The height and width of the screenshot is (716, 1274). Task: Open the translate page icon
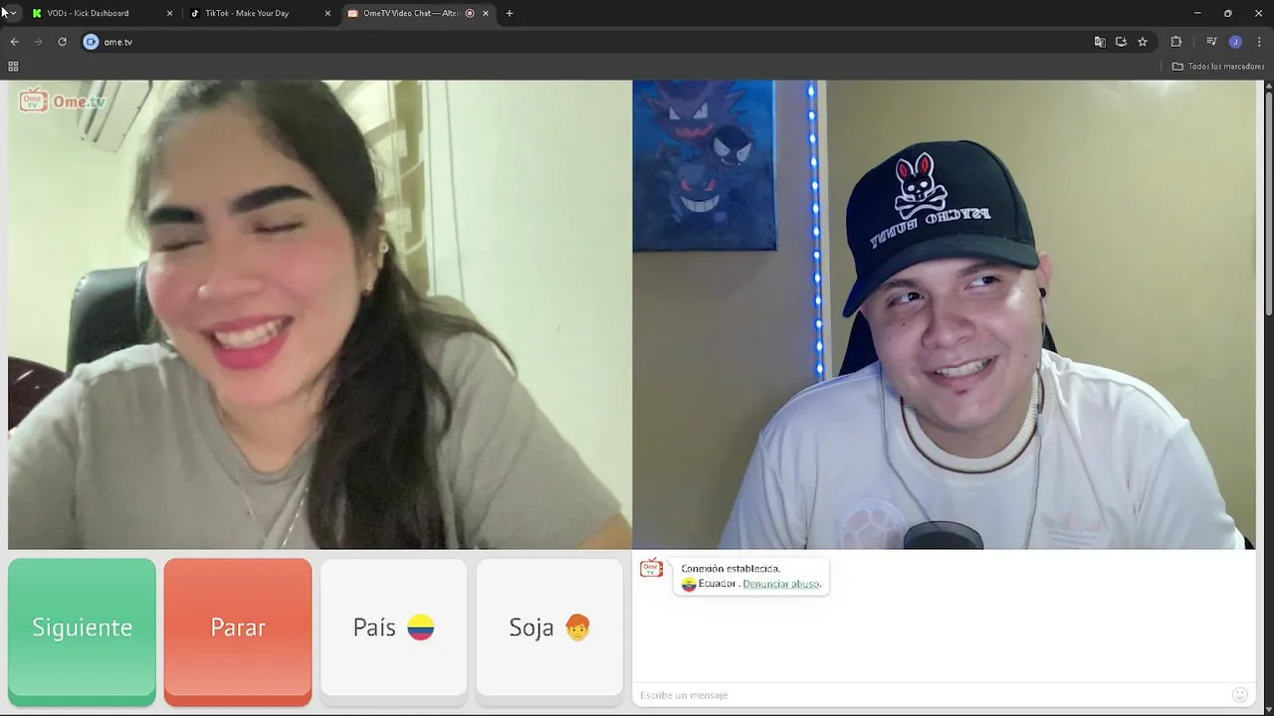coord(1100,42)
